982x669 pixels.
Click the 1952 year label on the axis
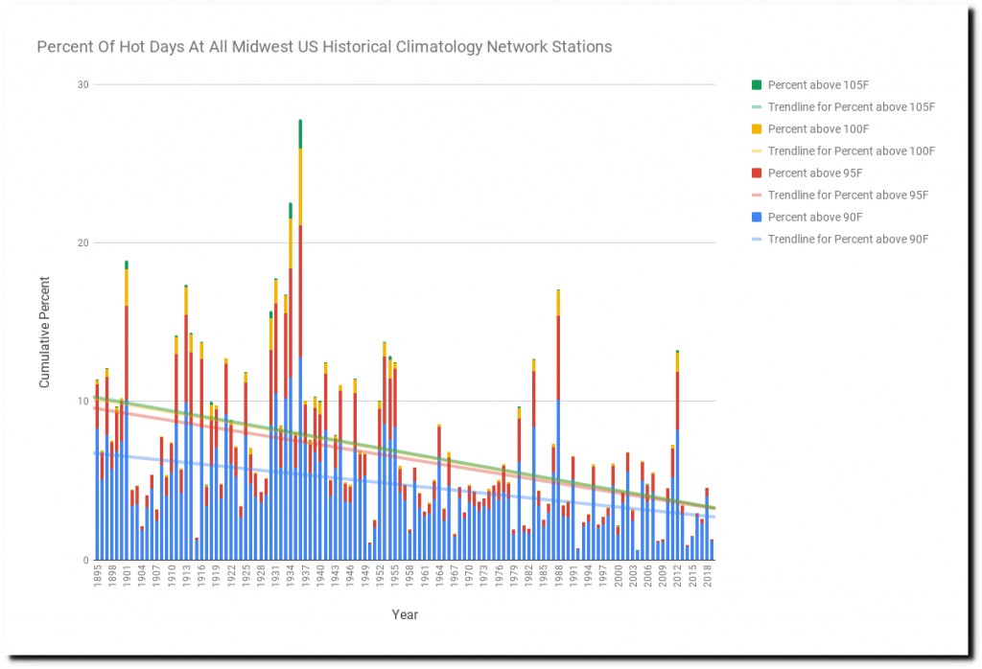380,578
